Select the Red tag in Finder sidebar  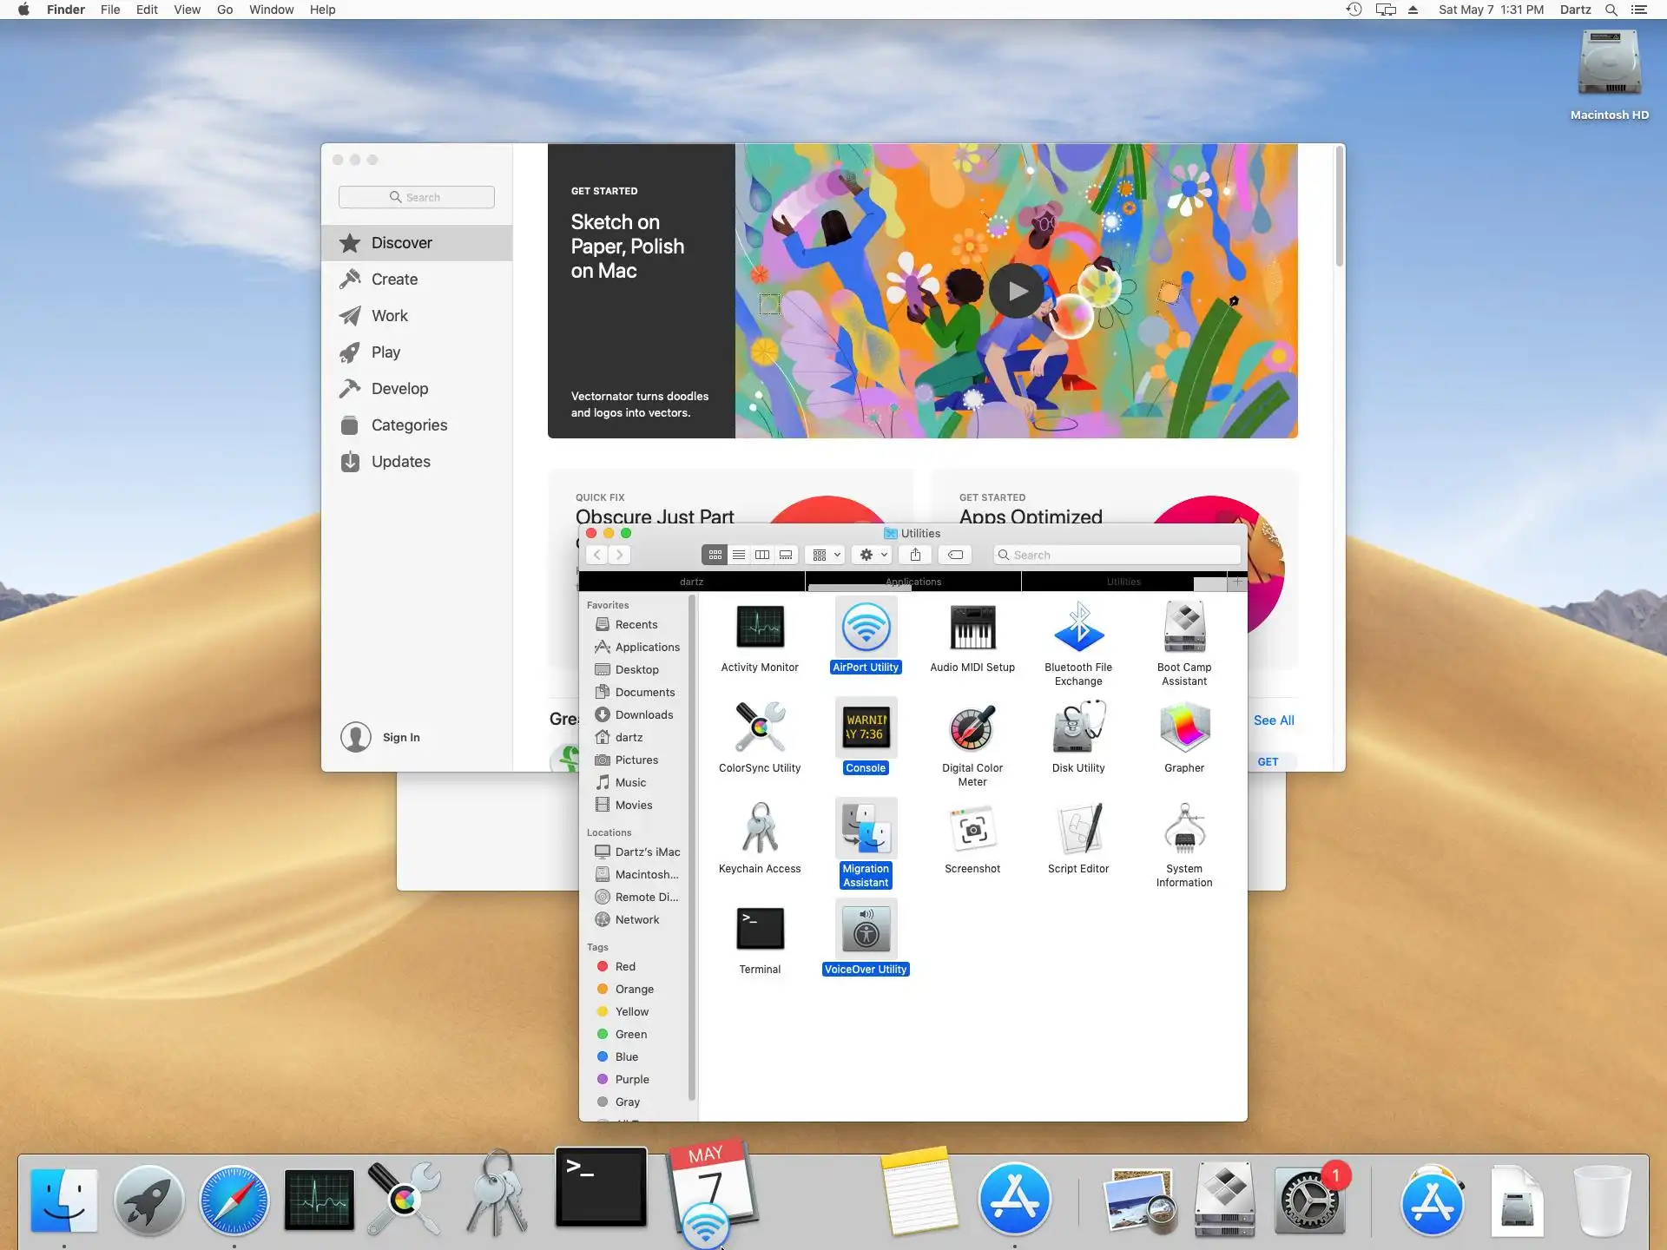[x=625, y=966]
